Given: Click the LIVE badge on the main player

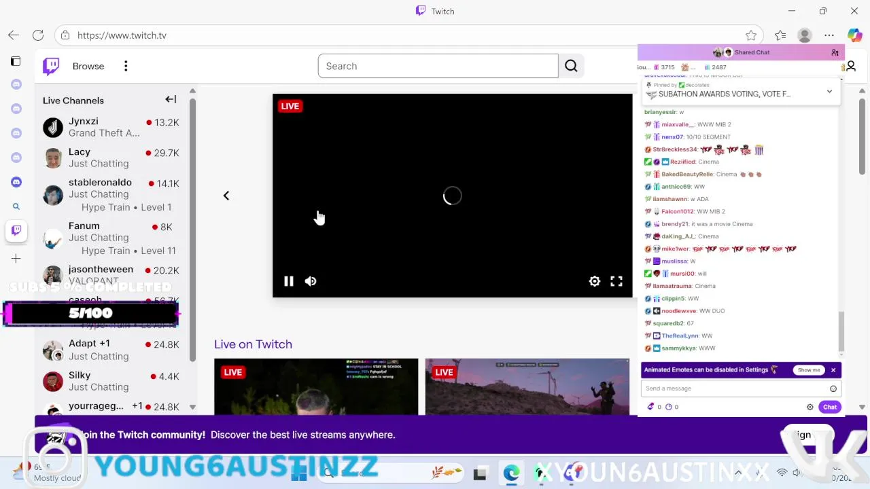Looking at the screenshot, I should point(290,106).
